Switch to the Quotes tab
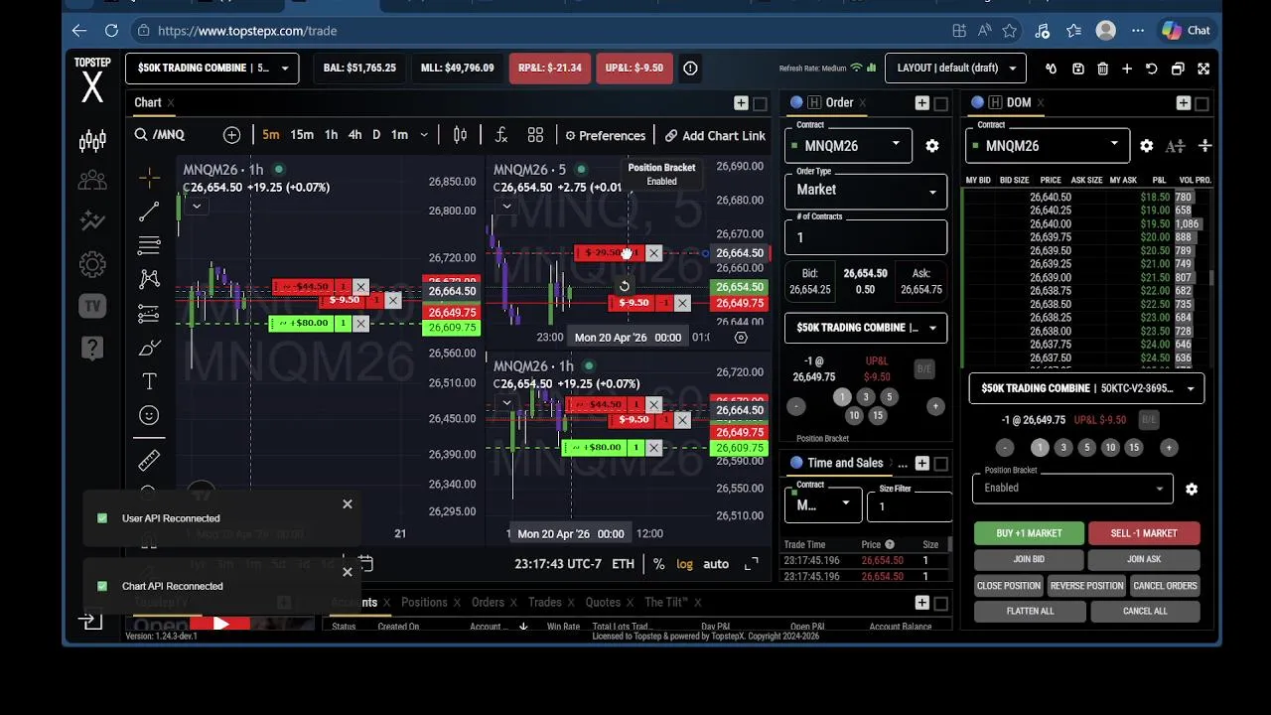Screen dimensions: 1271x715 (603, 602)
